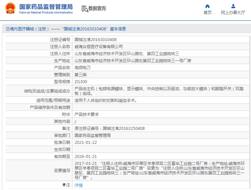This screenshot has height=190, width=251.
Task: Select product name 高频电刀 cell
Action: click(82, 67)
